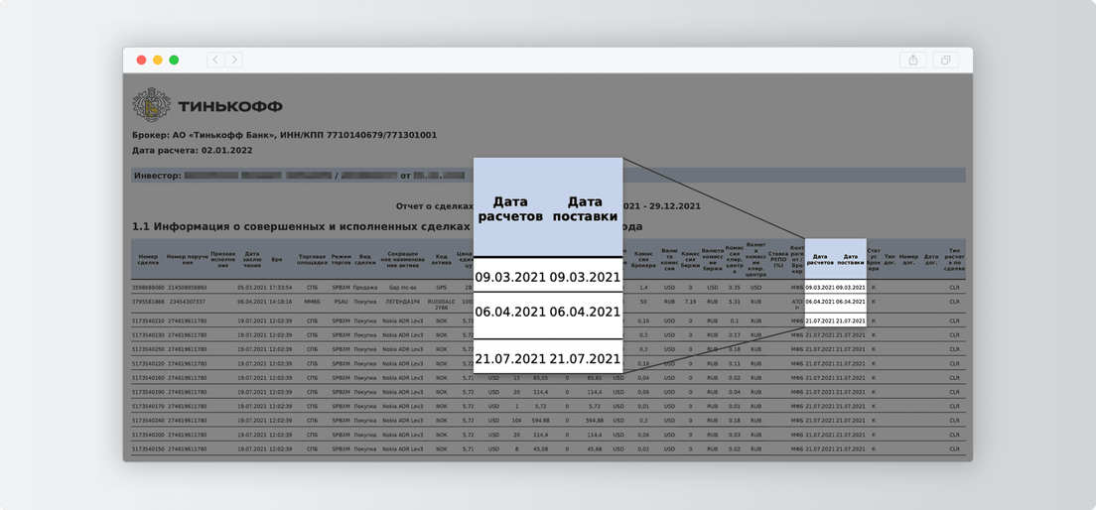Go back with the browser back arrow
Screen dimensions: 1096x510
215,61
